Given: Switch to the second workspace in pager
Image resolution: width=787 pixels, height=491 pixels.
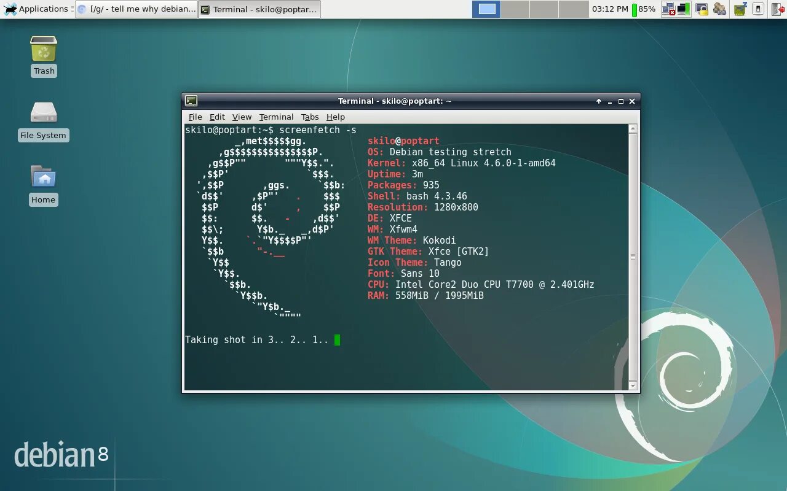Looking at the screenshot, I should click(515, 9).
